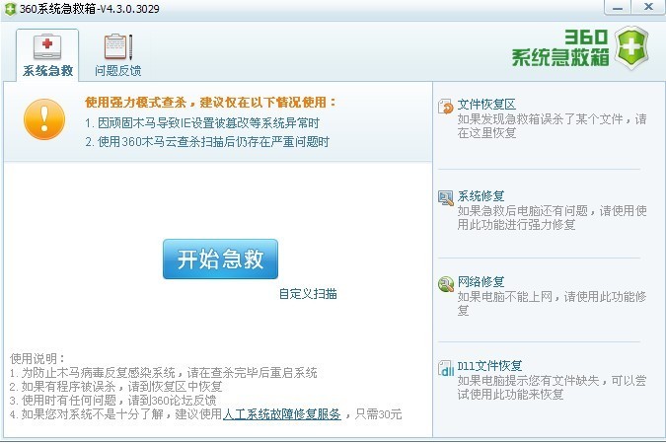Click the orange exclamation warning icon
The height and width of the screenshot is (445, 666).
tap(44, 119)
